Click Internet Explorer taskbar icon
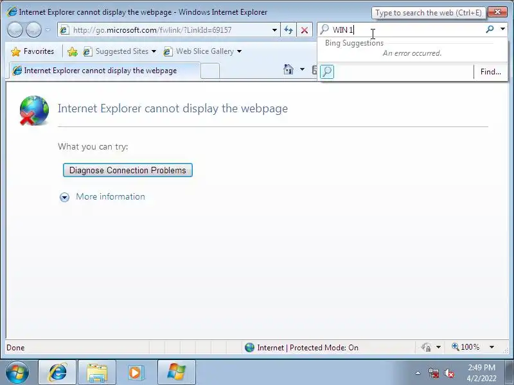 click(57, 372)
